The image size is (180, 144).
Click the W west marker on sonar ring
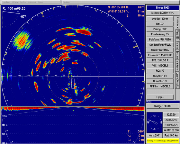tap(43, 16)
